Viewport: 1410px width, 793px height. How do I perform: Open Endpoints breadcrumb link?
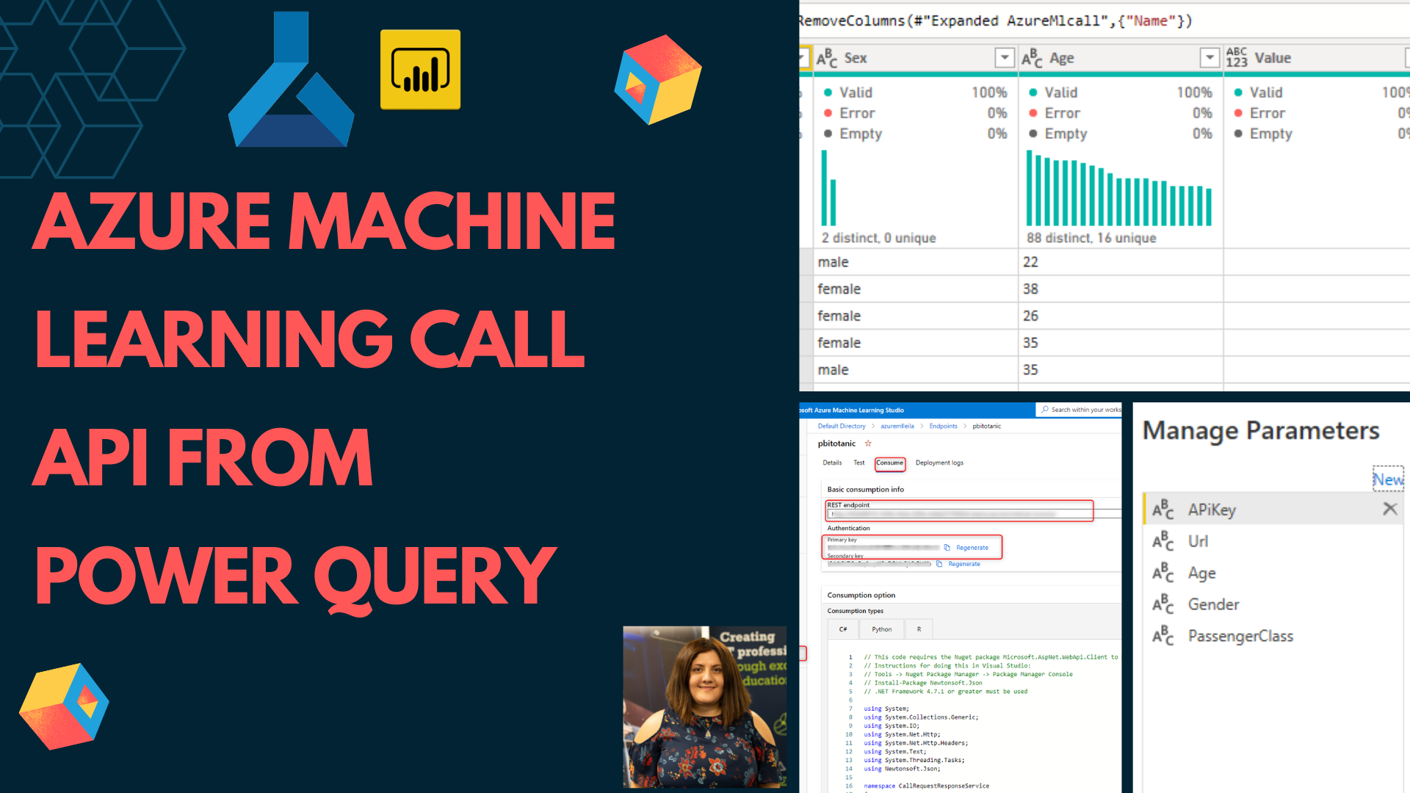[943, 426]
